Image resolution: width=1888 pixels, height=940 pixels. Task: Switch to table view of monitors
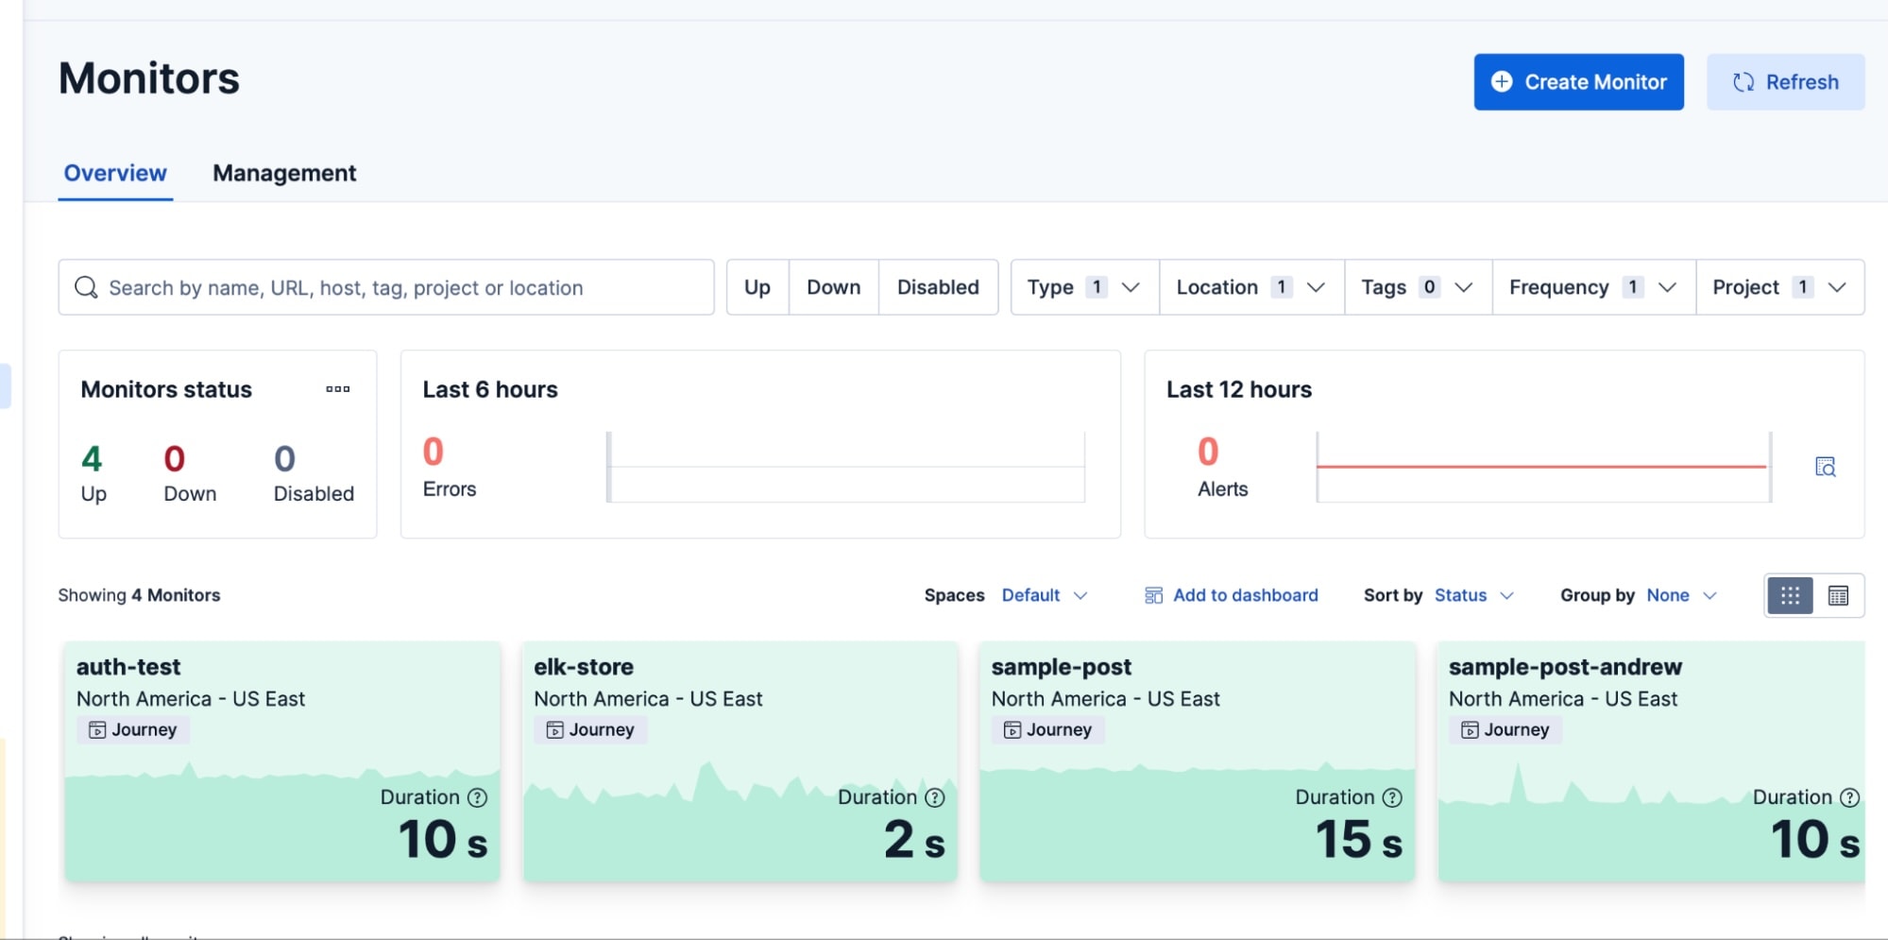(1837, 595)
